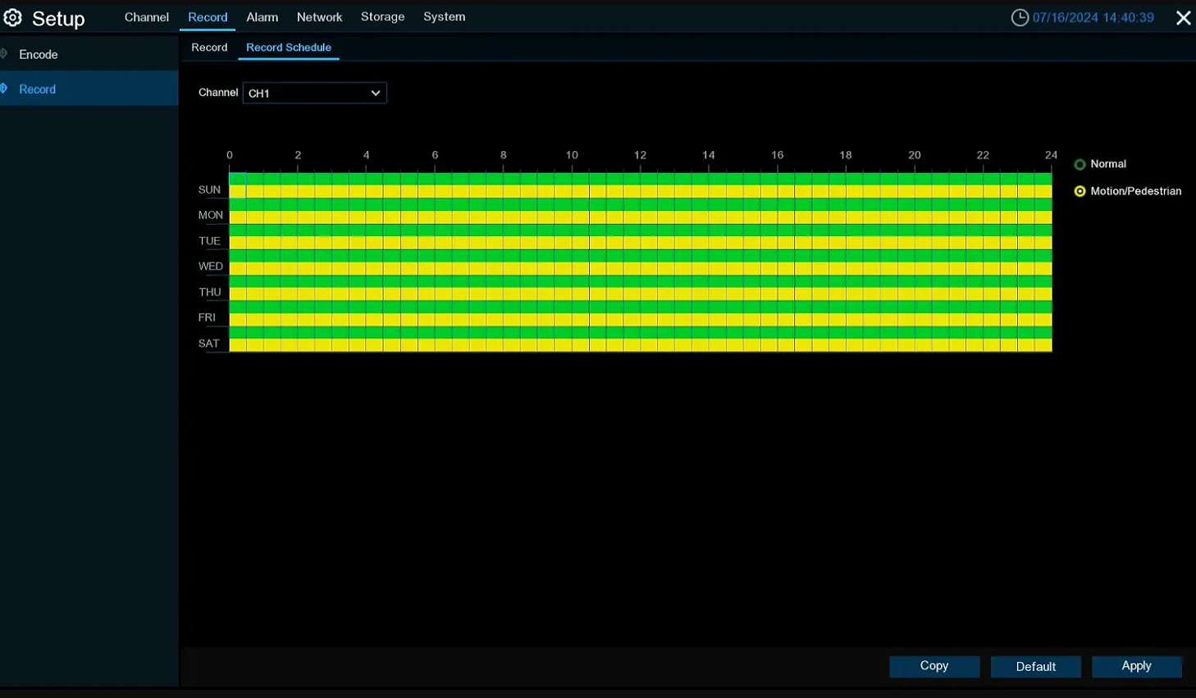The image size is (1196, 698).
Task: Go to the Storage tab
Action: (x=382, y=17)
